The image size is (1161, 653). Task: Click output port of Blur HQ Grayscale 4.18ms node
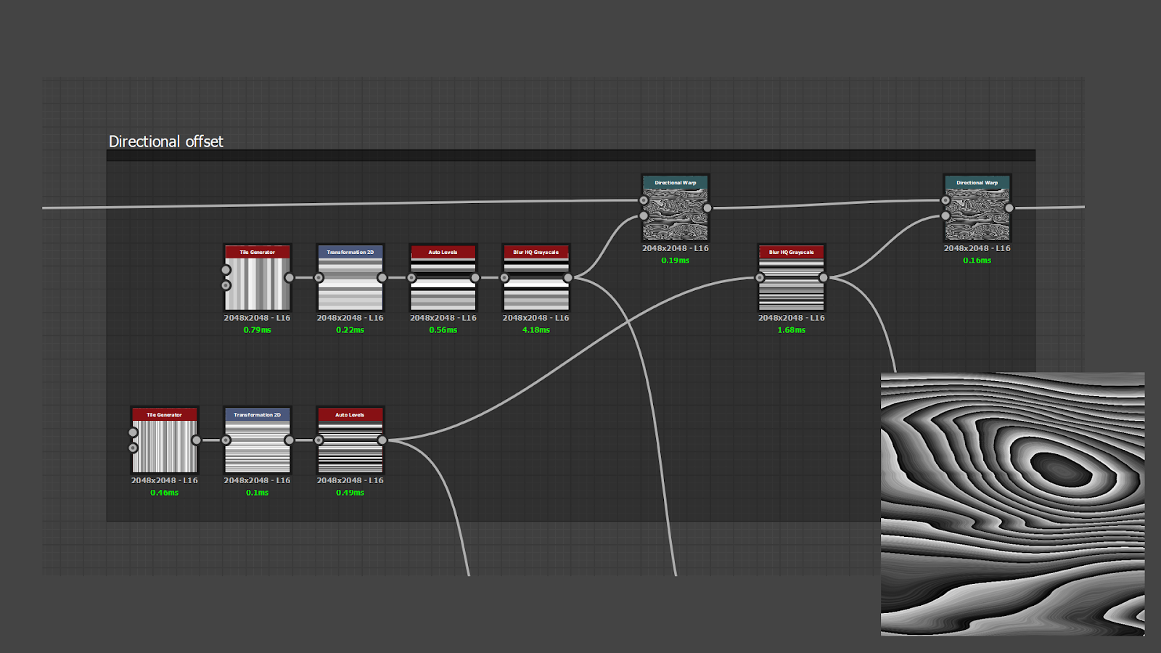click(568, 277)
